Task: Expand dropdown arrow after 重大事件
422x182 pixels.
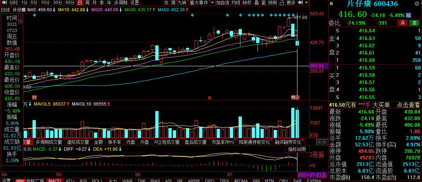Action: pos(213,3)
